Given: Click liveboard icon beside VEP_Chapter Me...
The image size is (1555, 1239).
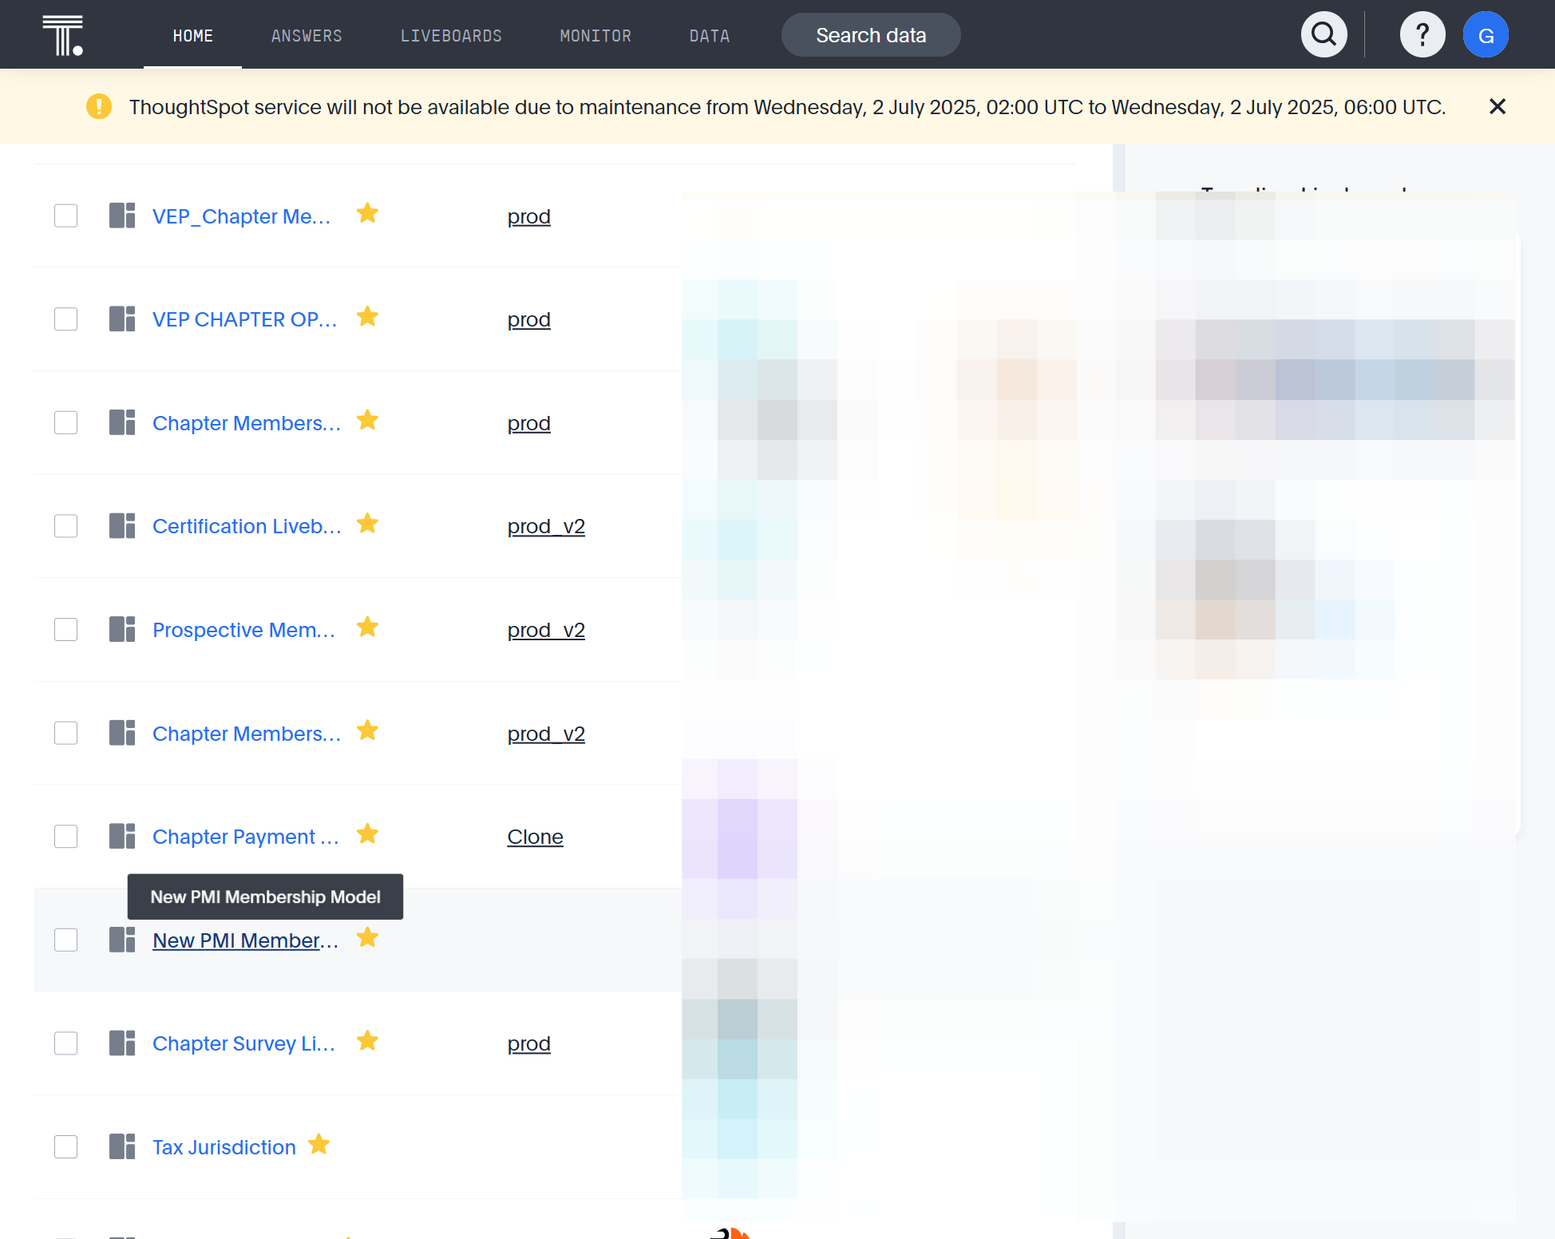Looking at the screenshot, I should [122, 216].
